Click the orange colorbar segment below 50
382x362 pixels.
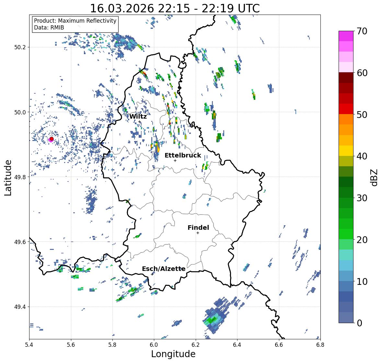tap(346, 119)
